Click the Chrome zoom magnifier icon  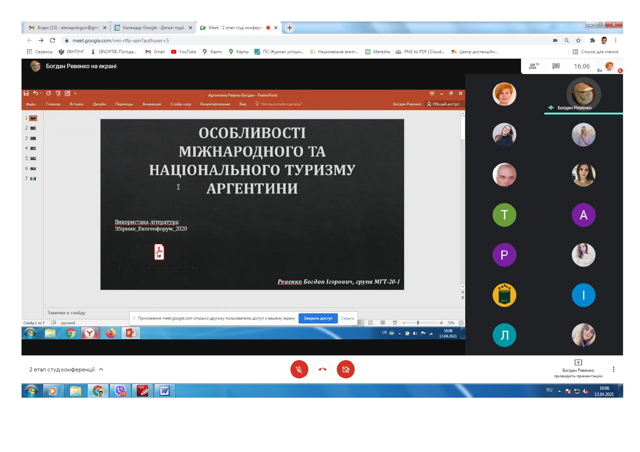tap(567, 40)
